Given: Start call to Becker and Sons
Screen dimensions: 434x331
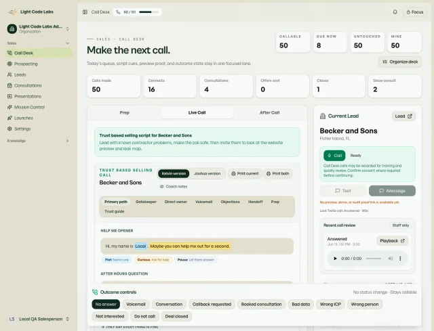Looking at the screenshot, I should pyautogui.click(x=334, y=156).
